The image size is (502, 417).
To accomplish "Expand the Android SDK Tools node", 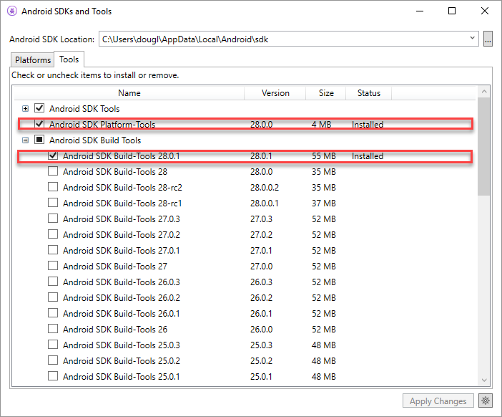I will [x=25, y=109].
